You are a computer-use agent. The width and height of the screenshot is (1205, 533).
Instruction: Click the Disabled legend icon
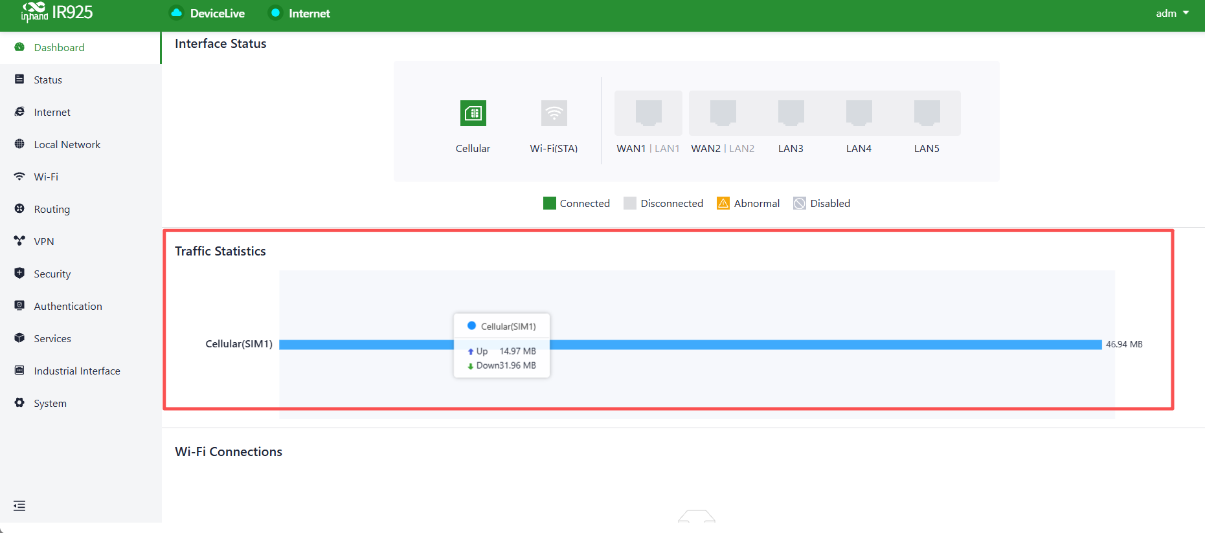click(800, 203)
